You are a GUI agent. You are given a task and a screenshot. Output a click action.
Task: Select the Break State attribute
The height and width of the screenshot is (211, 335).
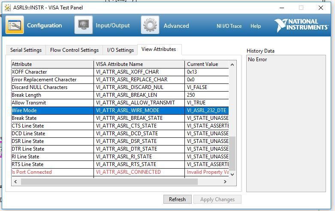(120, 118)
